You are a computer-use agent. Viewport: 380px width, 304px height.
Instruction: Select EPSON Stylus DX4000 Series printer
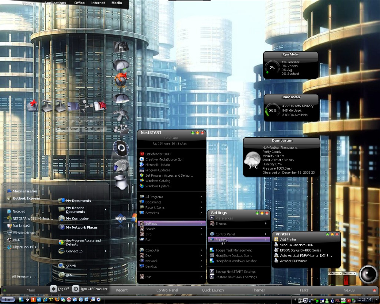[x=300, y=250]
